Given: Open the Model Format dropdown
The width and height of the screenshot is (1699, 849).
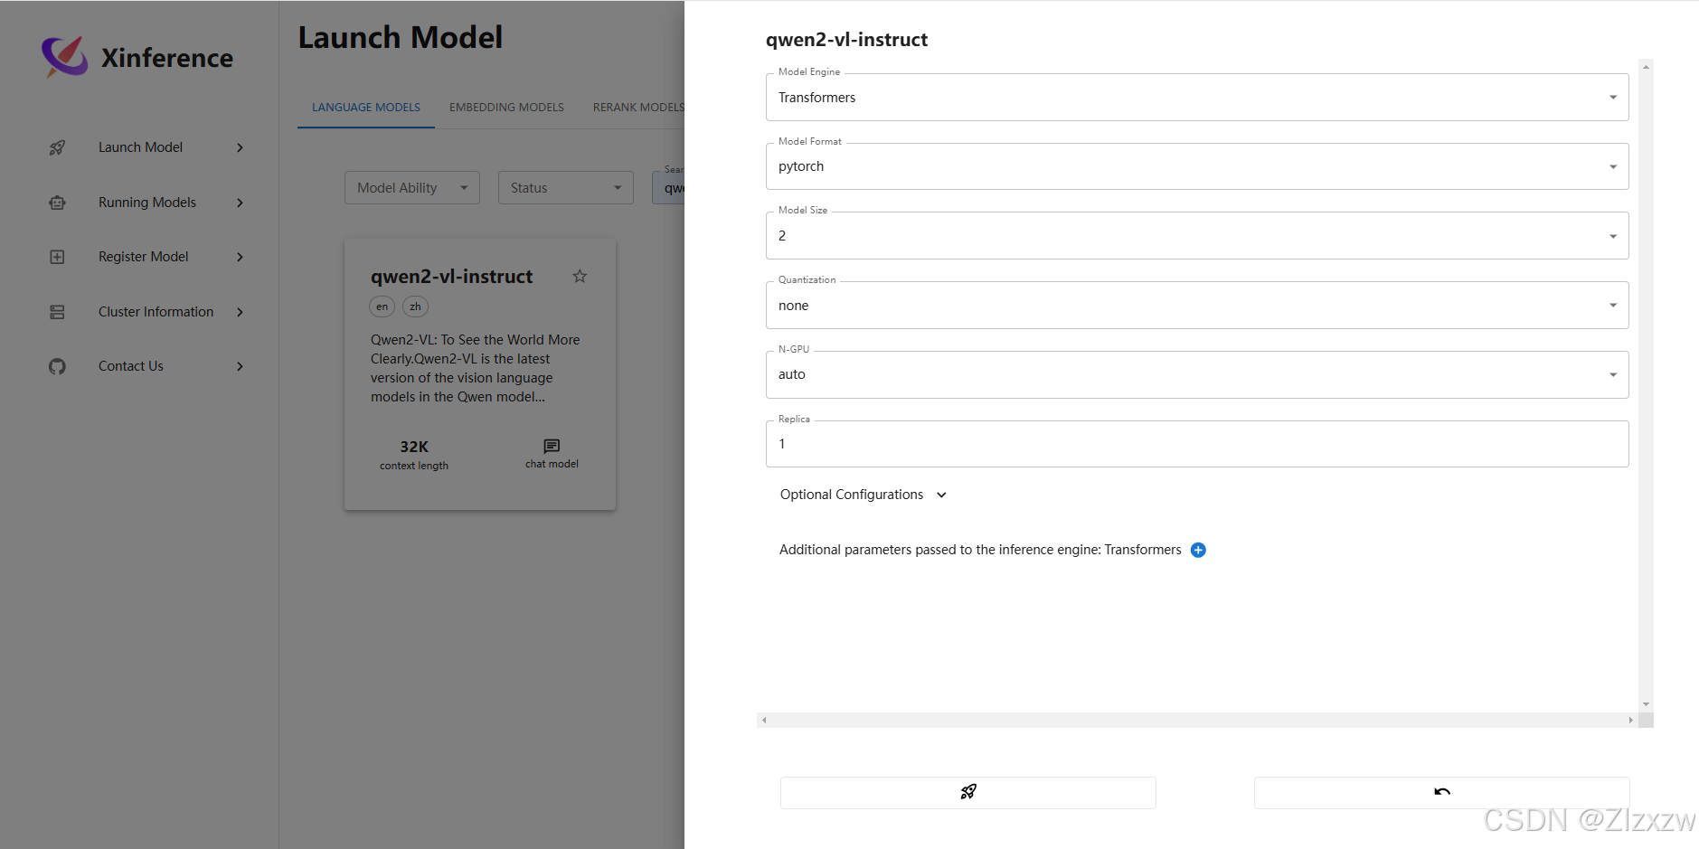Looking at the screenshot, I should pos(1197,166).
